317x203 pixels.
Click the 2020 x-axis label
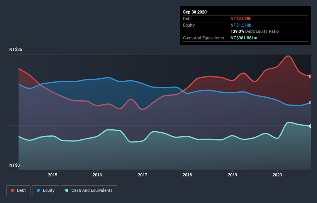(277, 175)
